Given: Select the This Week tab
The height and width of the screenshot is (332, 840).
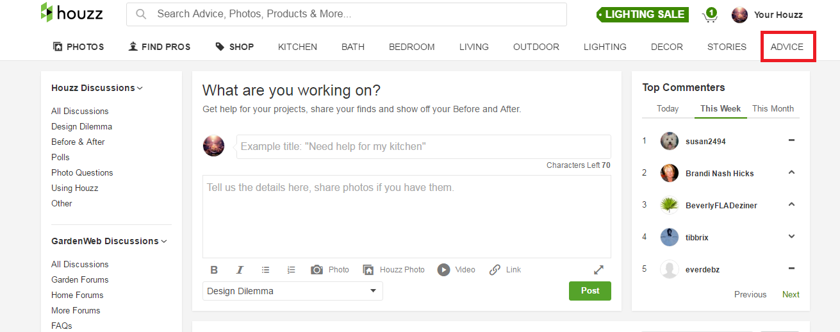Looking at the screenshot, I should (721, 108).
